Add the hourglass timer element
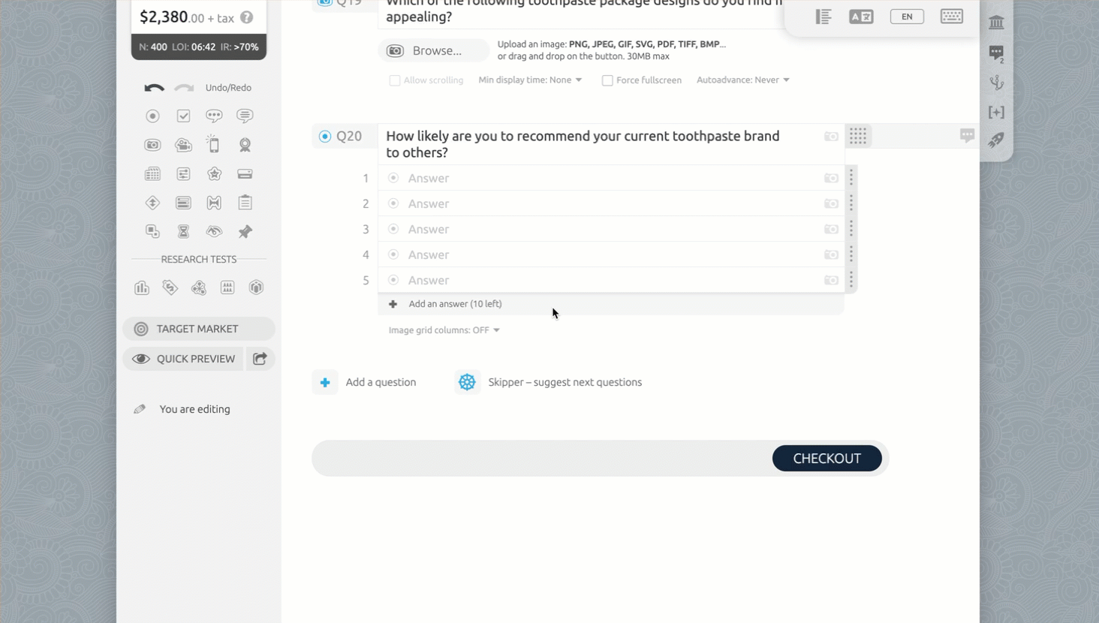This screenshot has width=1099, height=623. pyautogui.click(x=183, y=232)
